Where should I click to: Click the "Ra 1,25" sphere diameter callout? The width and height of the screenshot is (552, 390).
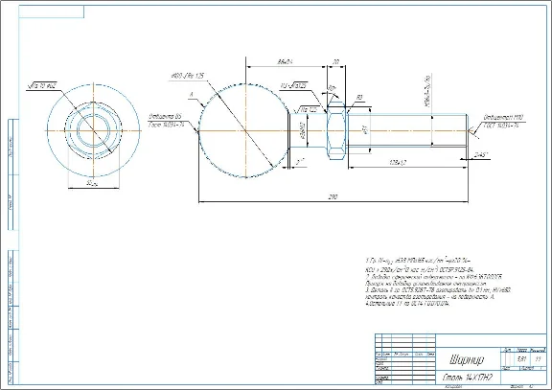click(x=188, y=76)
